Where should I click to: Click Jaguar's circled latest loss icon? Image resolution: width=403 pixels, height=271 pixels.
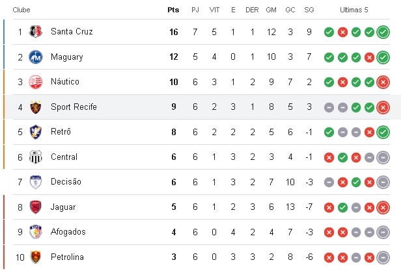pos(383,207)
